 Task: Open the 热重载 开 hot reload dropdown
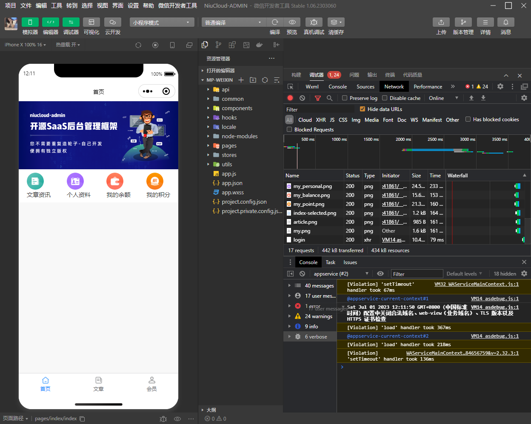click(68, 45)
